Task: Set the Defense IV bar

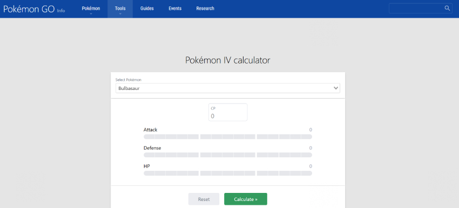Action: coord(228,155)
